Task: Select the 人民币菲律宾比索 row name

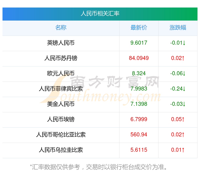Action: tap(61, 89)
